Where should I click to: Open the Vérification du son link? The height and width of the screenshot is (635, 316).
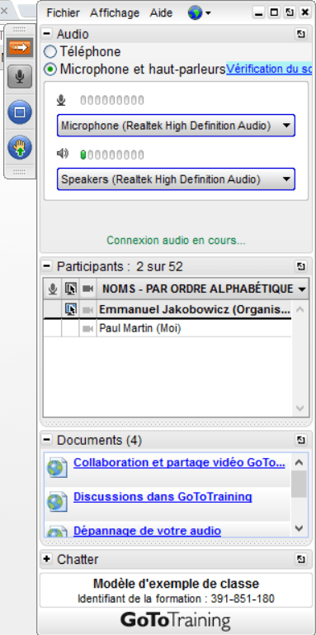[x=269, y=69]
